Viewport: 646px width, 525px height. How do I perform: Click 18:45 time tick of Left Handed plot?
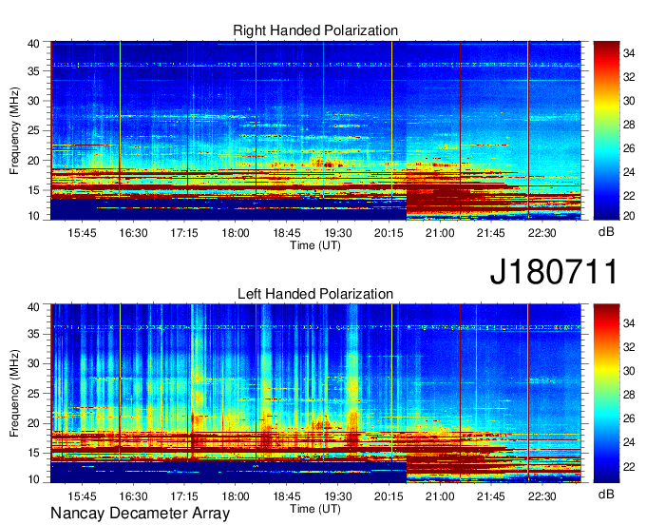tap(286, 496)
